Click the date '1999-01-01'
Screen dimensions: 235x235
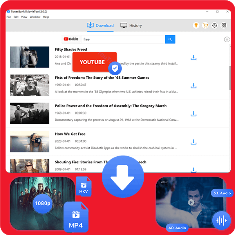pyautogui.click(x=63, y=85)
